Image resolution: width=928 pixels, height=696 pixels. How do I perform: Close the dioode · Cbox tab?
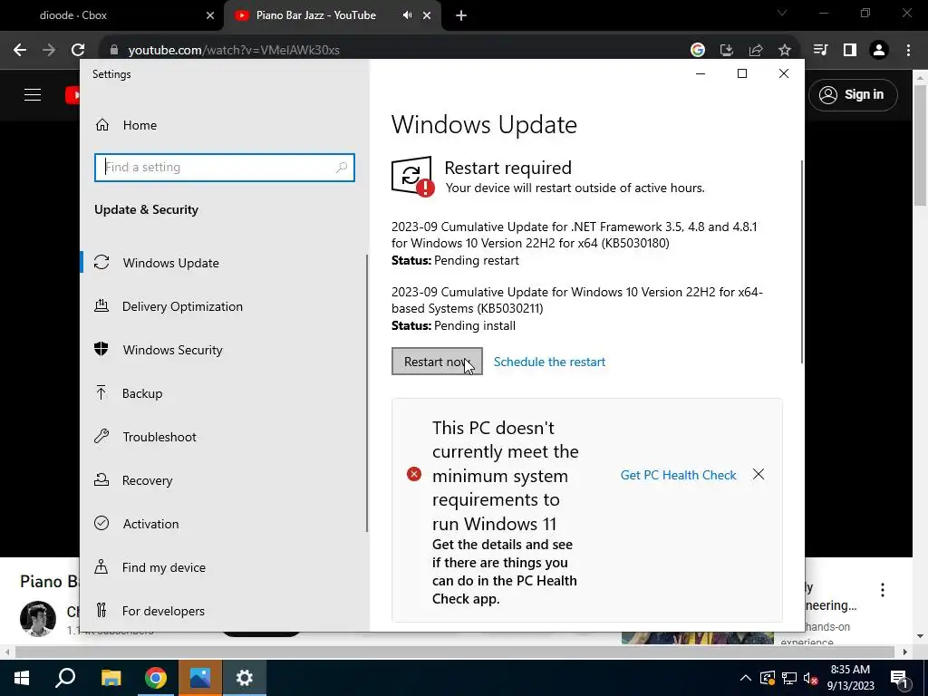click(210, 15)
